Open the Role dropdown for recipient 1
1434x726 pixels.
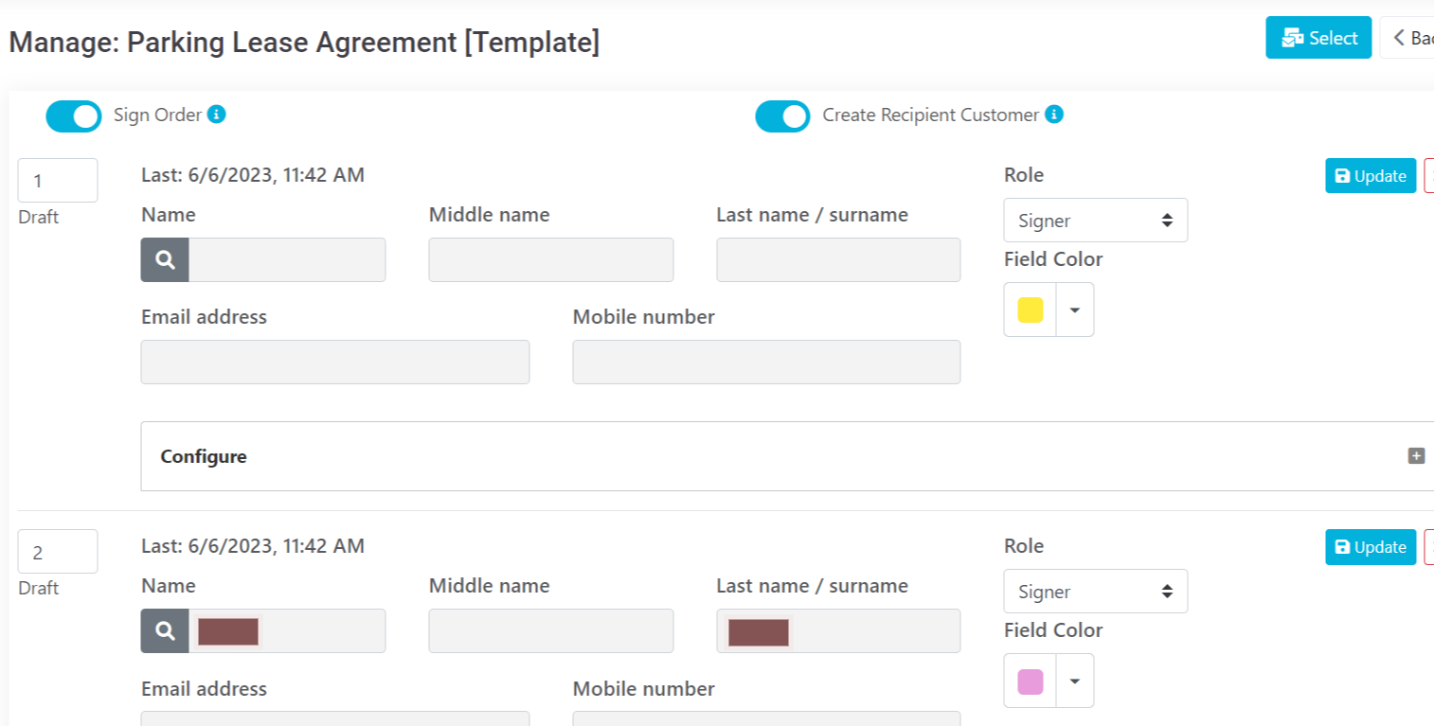point(1095,221)
